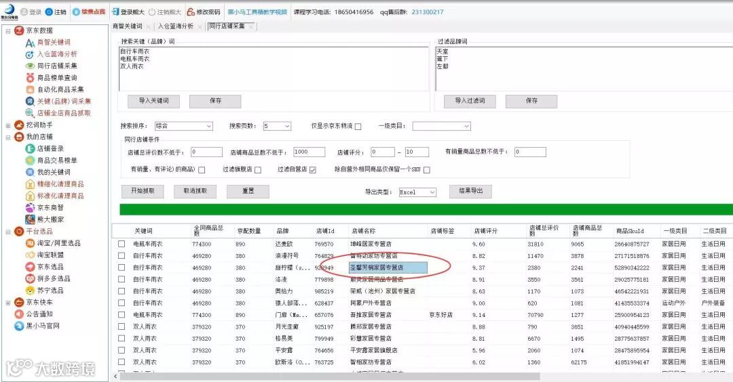Click the 店铺总评价数不低于 input field
733x382 pixels.
point(206,152)
